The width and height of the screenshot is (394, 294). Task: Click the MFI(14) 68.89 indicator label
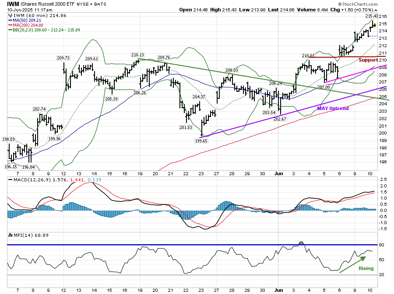[31, 235]
